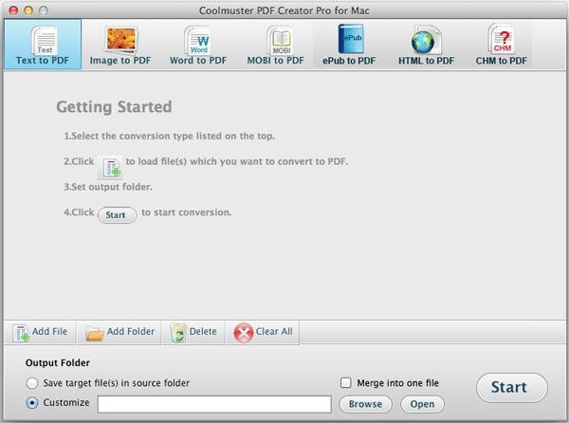Switch to Word to PDF mode
The height and width of the screenshot is (423, 569).
coord(198,45)
